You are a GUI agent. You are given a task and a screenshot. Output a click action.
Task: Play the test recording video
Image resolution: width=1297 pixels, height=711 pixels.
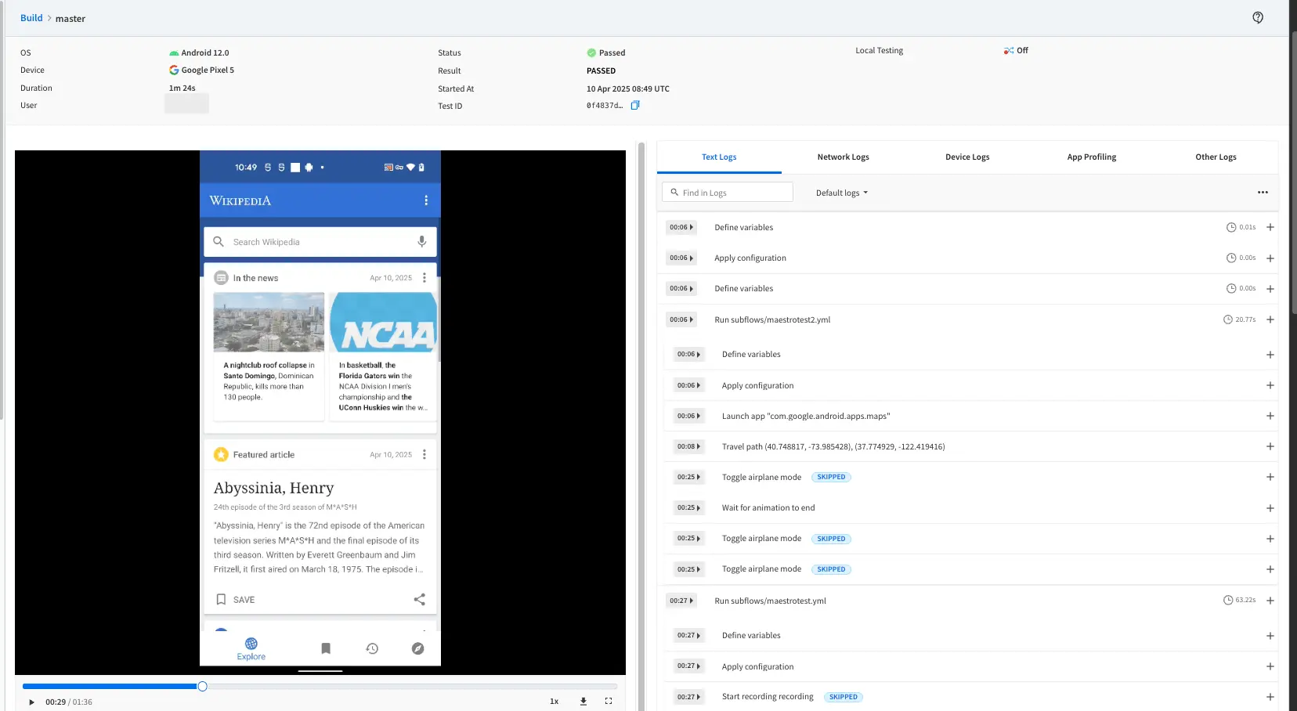click(31, 702)
